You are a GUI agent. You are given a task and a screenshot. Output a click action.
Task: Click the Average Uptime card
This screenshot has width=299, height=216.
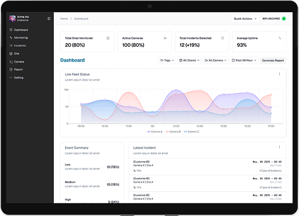259,42
